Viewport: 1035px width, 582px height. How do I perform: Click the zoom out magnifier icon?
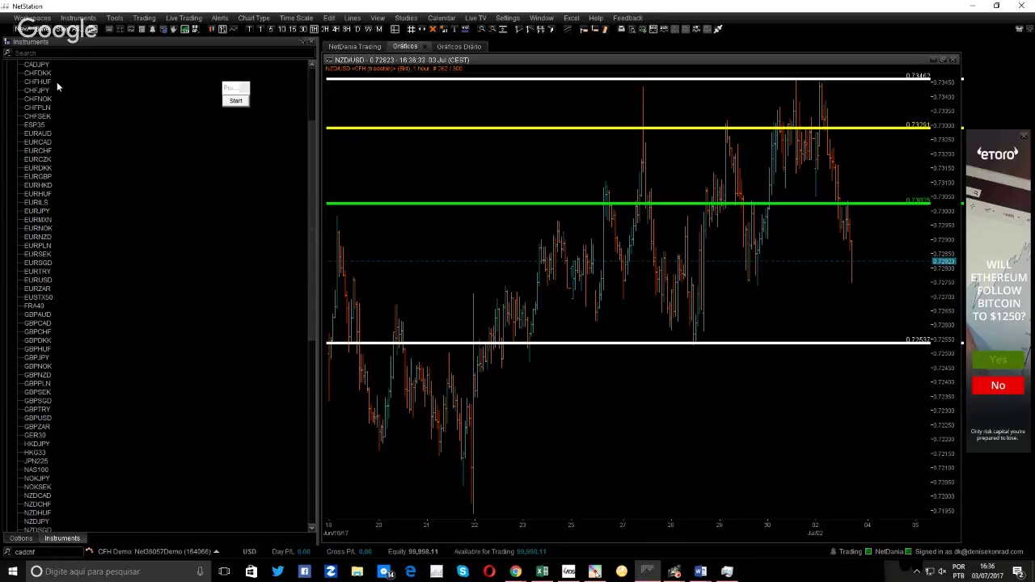point(492,29)
